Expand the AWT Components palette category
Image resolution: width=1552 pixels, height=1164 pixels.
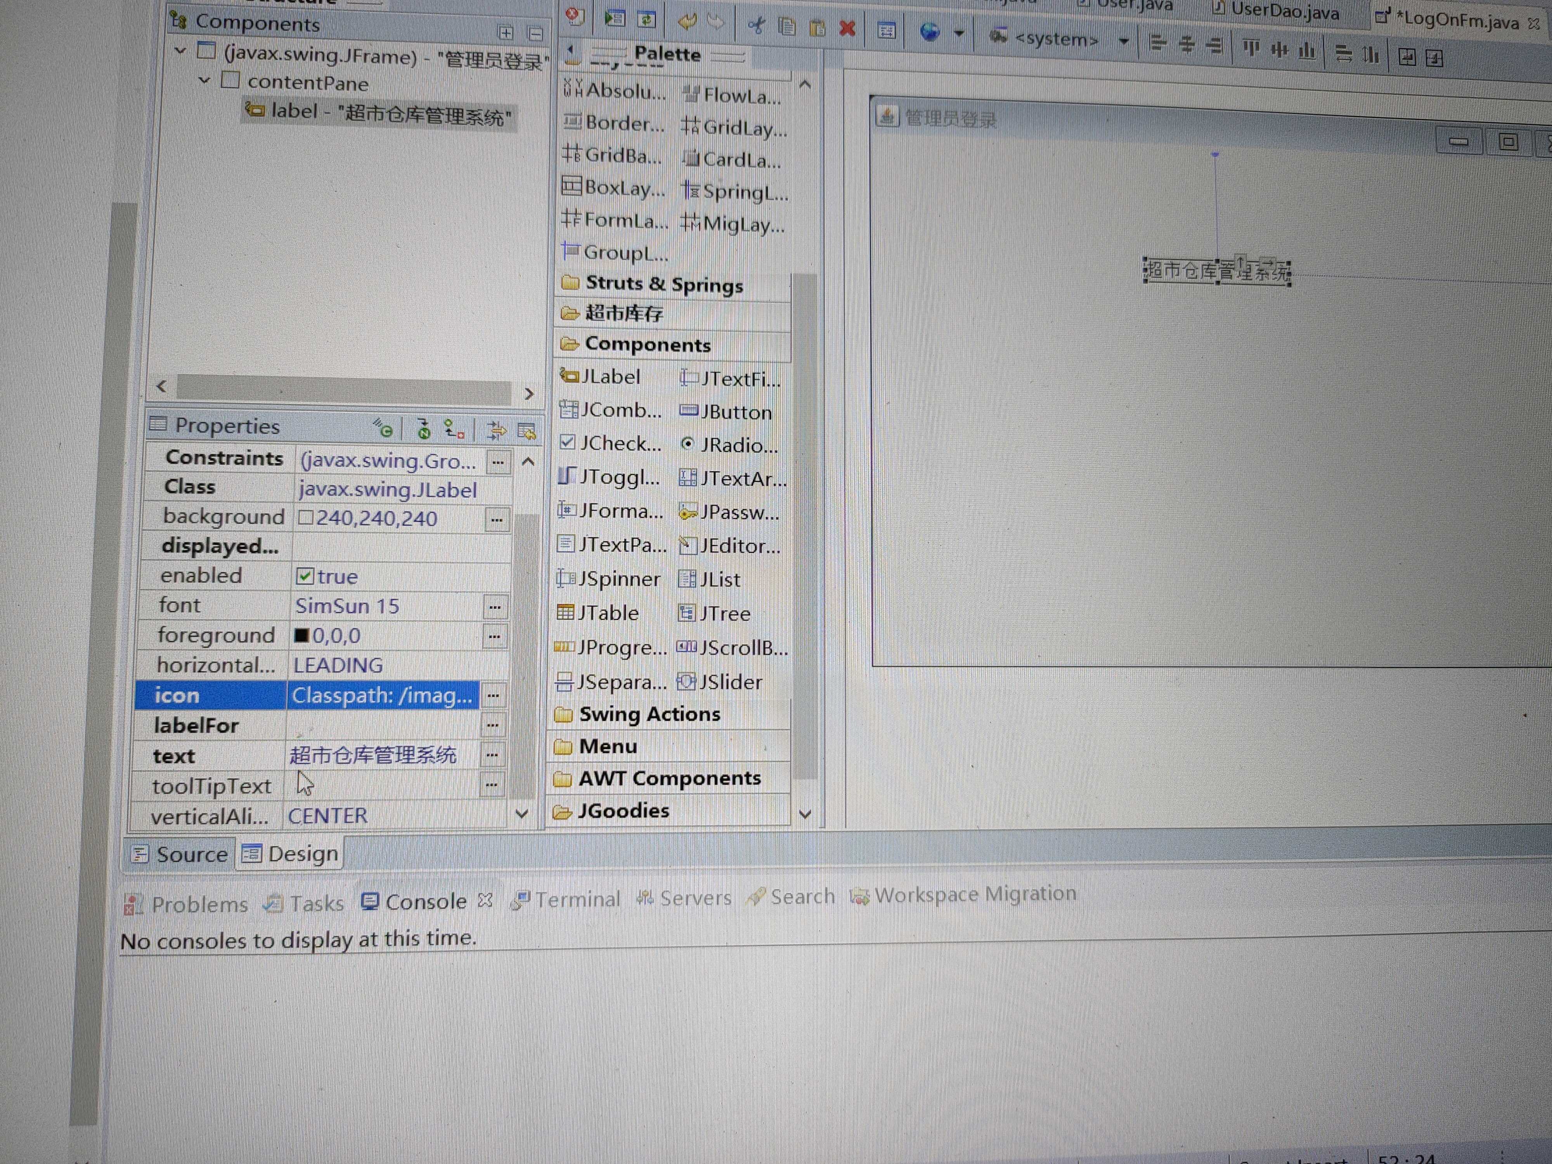(x=668, y=779)
